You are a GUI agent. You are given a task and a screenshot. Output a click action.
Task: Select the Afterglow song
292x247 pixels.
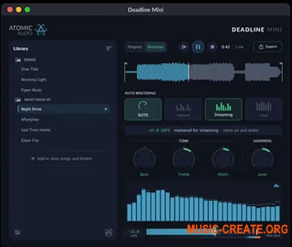point(30,119)
